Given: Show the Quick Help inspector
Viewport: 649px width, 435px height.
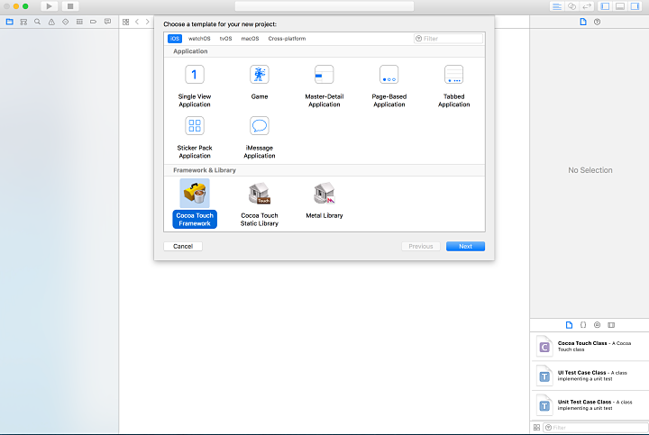Looking at the screenshot, I should tap(597, 22).
